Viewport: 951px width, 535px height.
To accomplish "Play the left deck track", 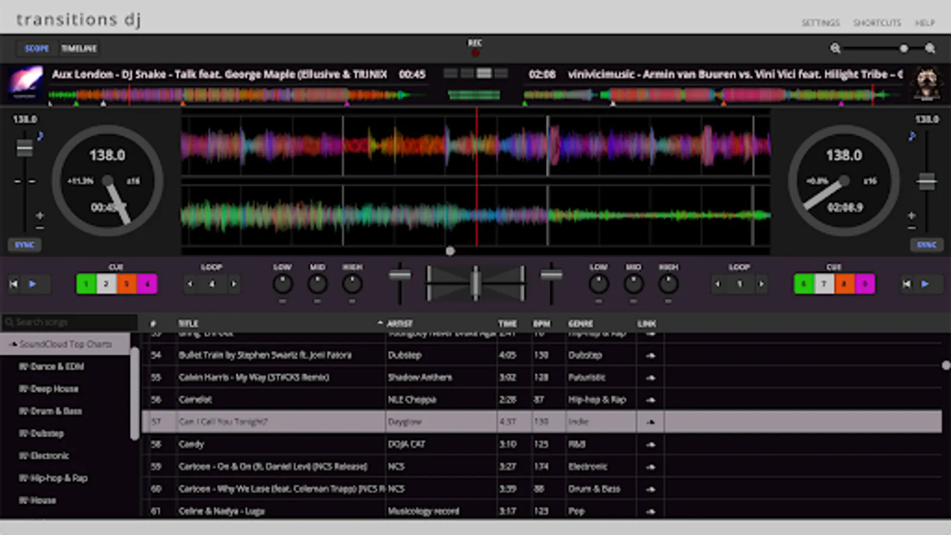I will pyautogui.click(x=33, y=284).
